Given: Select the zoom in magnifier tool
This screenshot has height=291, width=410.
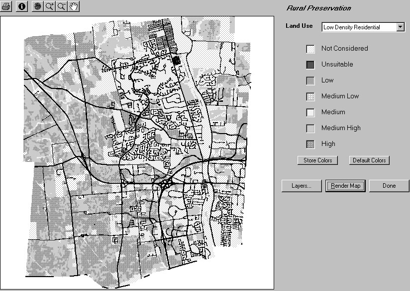Looking at the screenshot, I should (50, 6).
